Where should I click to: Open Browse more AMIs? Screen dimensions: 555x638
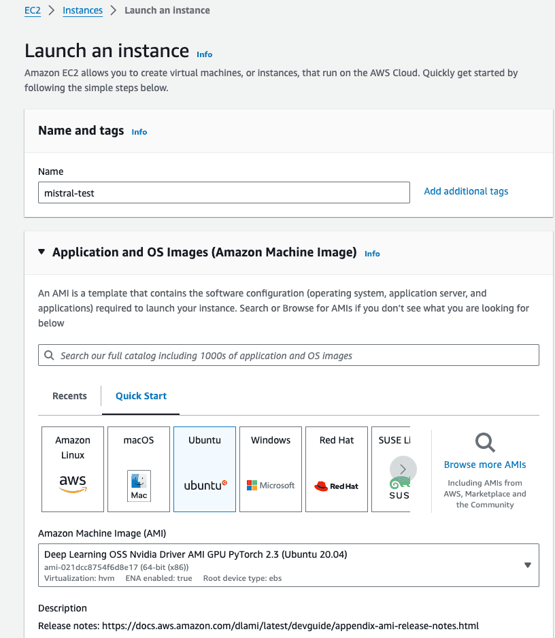tap(484, 464)
